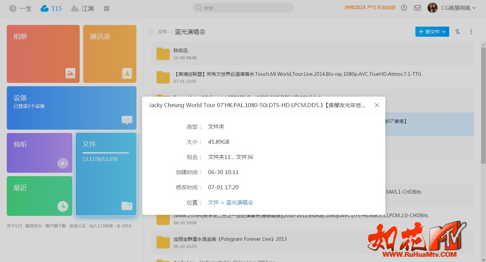This screenshot has width=486, height=262.
Task: Switch to the 115 cloud tab
Action: tap(51, 8)
